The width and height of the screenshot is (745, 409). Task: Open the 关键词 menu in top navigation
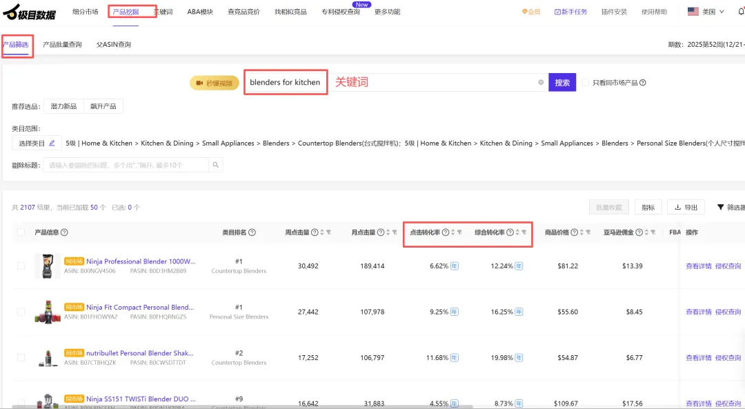pos(163,12)
